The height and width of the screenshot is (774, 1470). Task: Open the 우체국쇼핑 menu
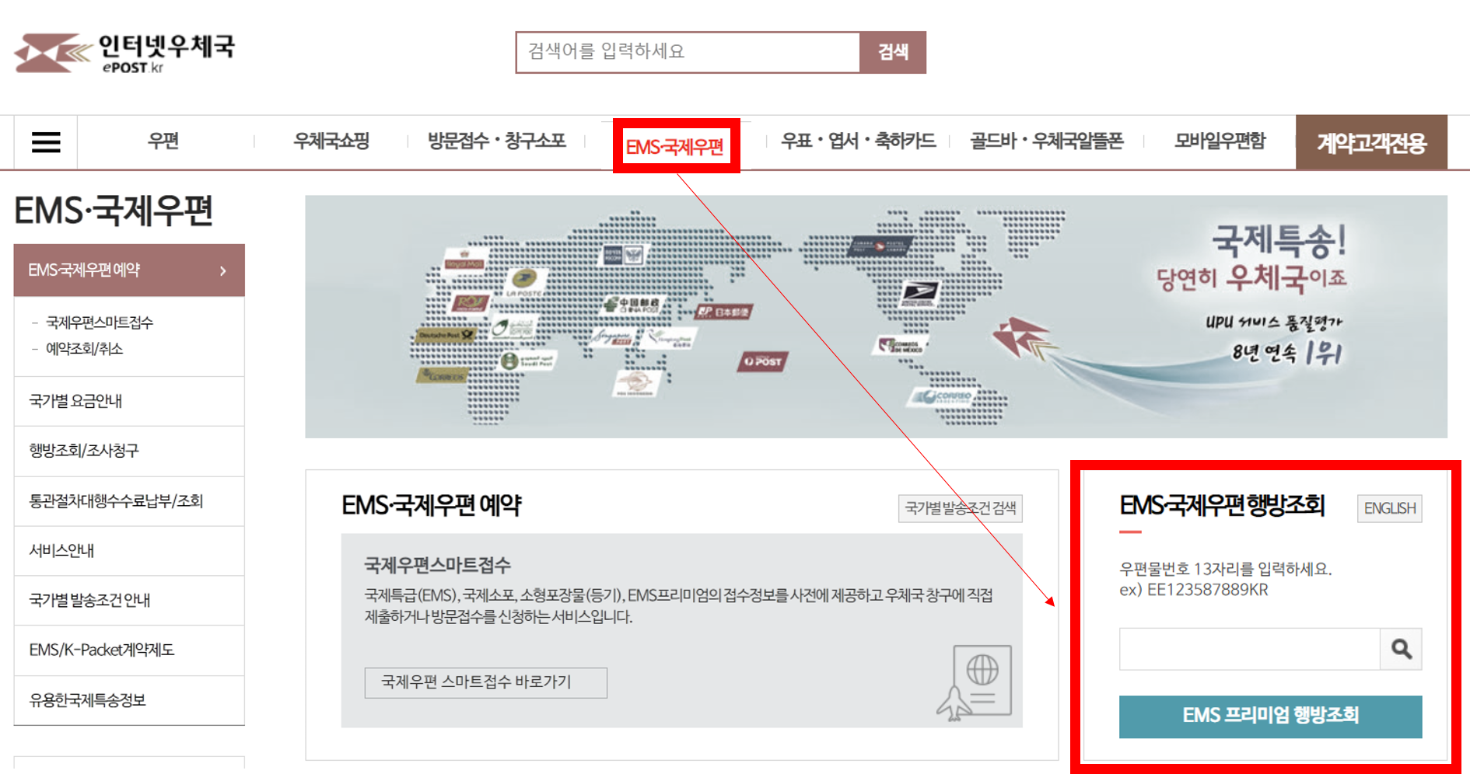331,141
